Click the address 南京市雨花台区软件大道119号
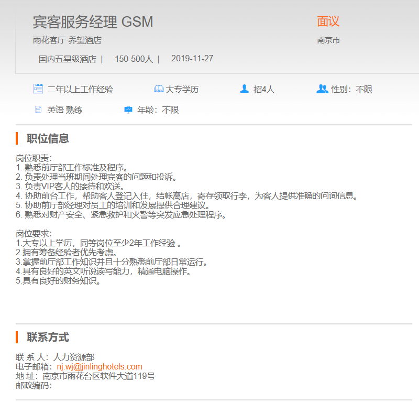Screen dimensions: 419x403 [x=99, y=376]
